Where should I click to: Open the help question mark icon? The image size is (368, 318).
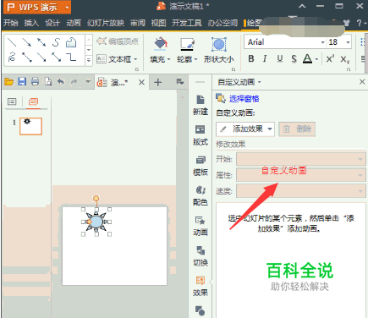[x=359, y=23]
